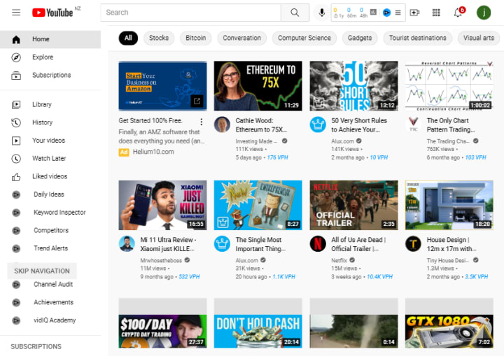Open Channel Audit in sidebar
504x356 pixels.
pyautogui.click(x=53, y=285)
